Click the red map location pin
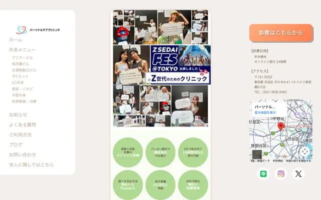The image size is (321, 200). point(281,126)
